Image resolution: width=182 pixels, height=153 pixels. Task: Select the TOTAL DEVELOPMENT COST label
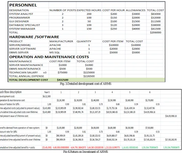coord(28,80)
